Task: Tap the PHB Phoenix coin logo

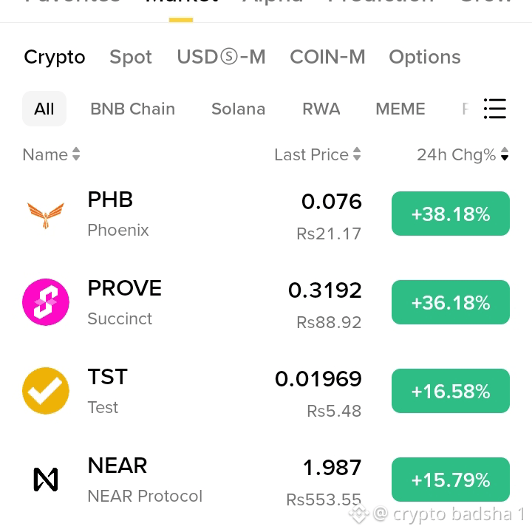Action: [46, 215]
